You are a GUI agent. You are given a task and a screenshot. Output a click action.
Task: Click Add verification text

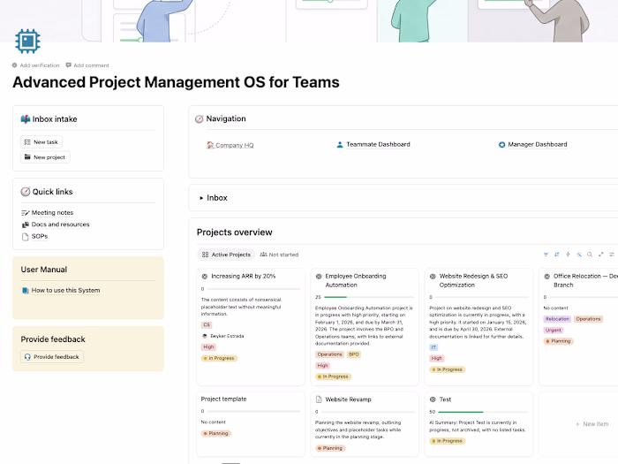tap(40, 65)
